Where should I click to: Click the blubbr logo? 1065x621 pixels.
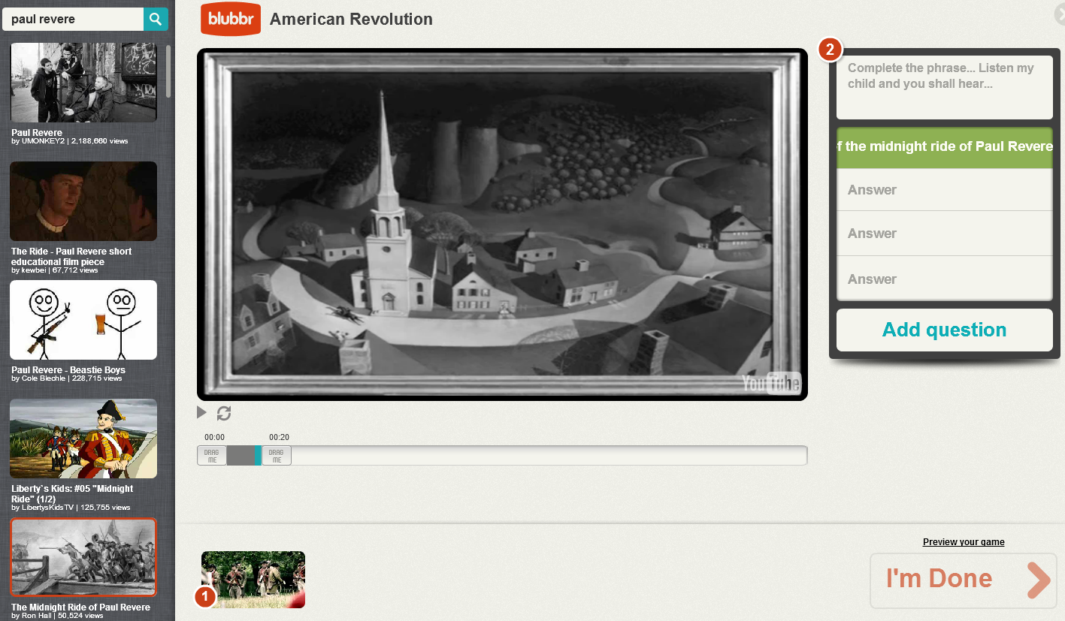coord(231,20)
